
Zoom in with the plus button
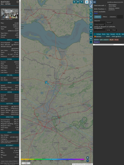point(88,158)
